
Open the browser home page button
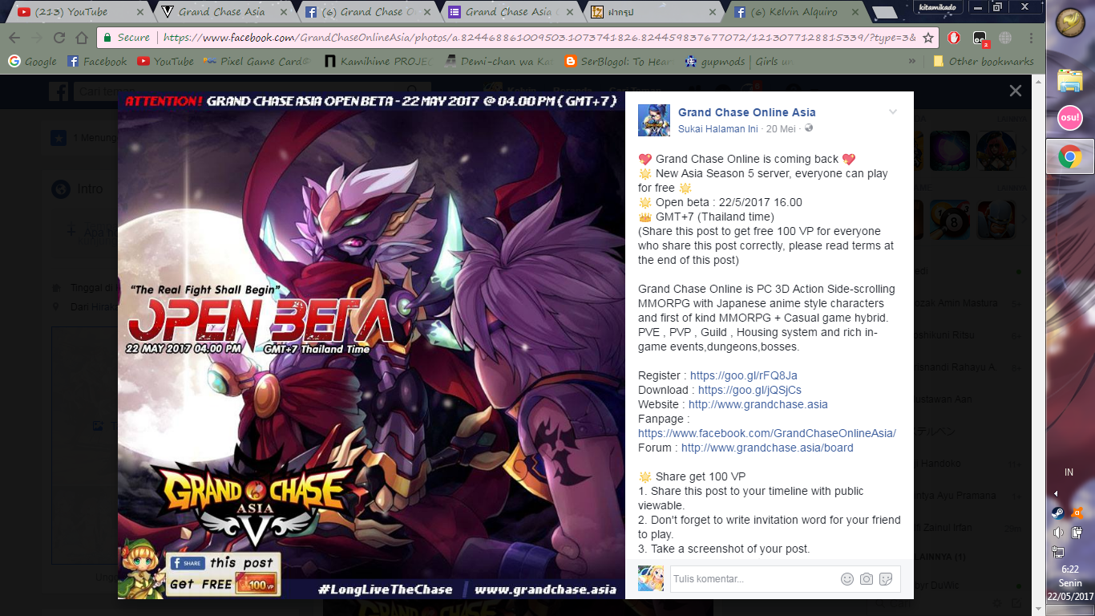[x=82, y=38]
